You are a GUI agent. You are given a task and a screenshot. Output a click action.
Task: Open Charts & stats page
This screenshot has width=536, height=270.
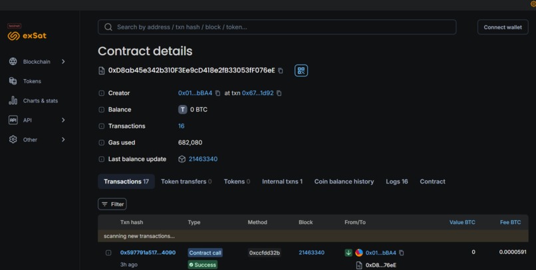[x=41, y=101]
